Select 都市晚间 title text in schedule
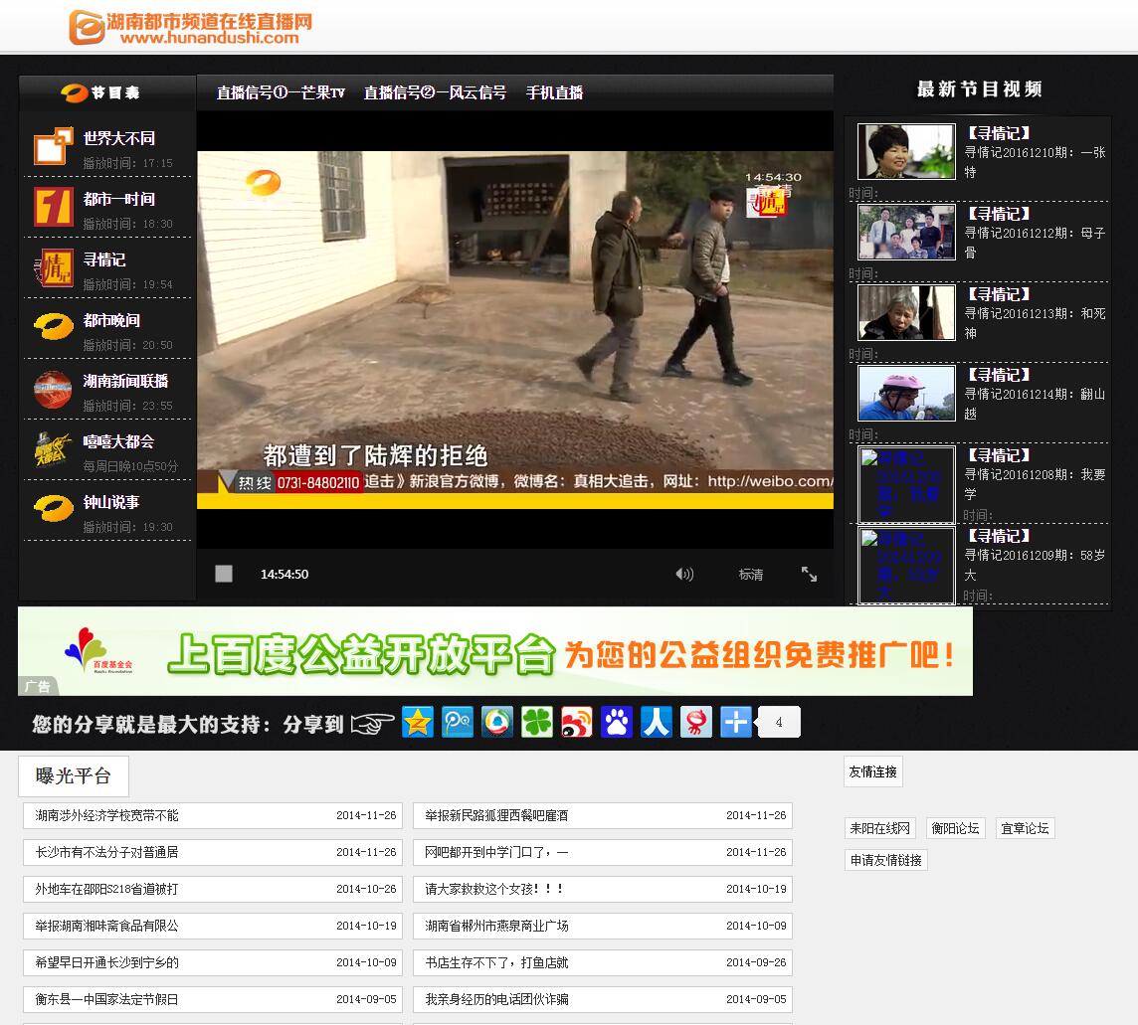This screenshot has width=1138, height=1025. [111, 320]
